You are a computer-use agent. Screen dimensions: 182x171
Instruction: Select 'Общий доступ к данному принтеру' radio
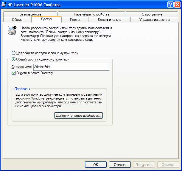pyautogui.click(x=13, y=59)
